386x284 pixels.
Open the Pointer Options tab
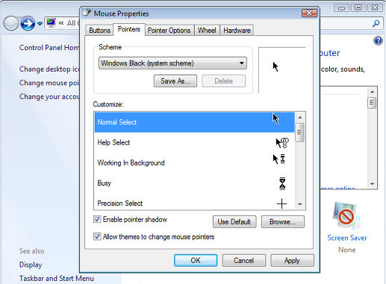pyautogui.click(x=169, y=31)
